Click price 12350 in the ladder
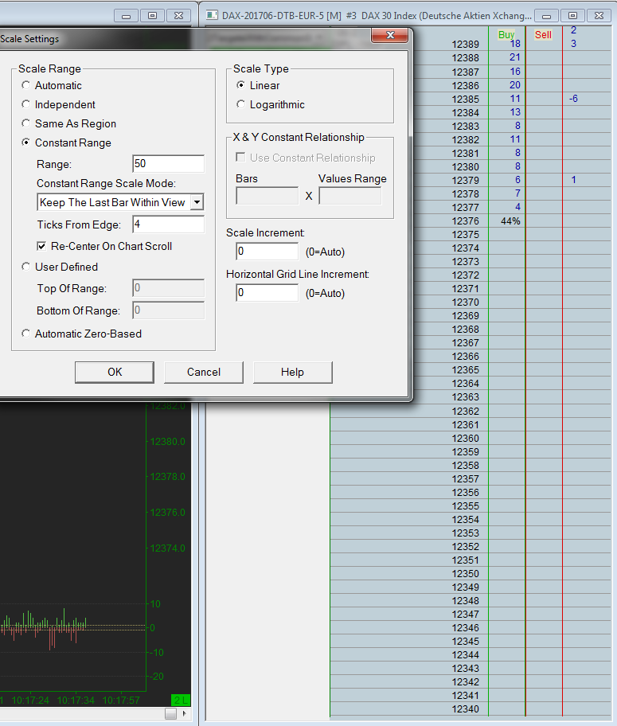 [466, 573]
